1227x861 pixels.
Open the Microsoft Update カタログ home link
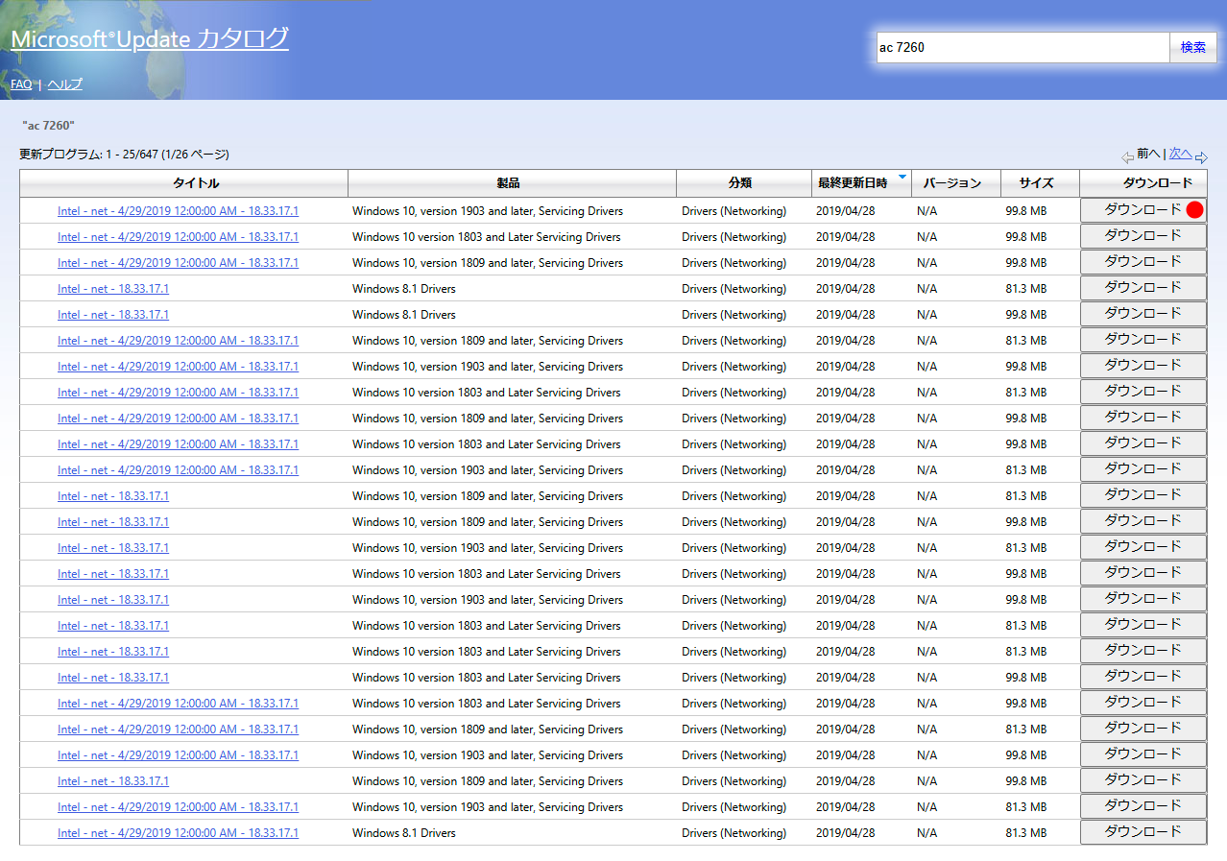click(150, 39)
